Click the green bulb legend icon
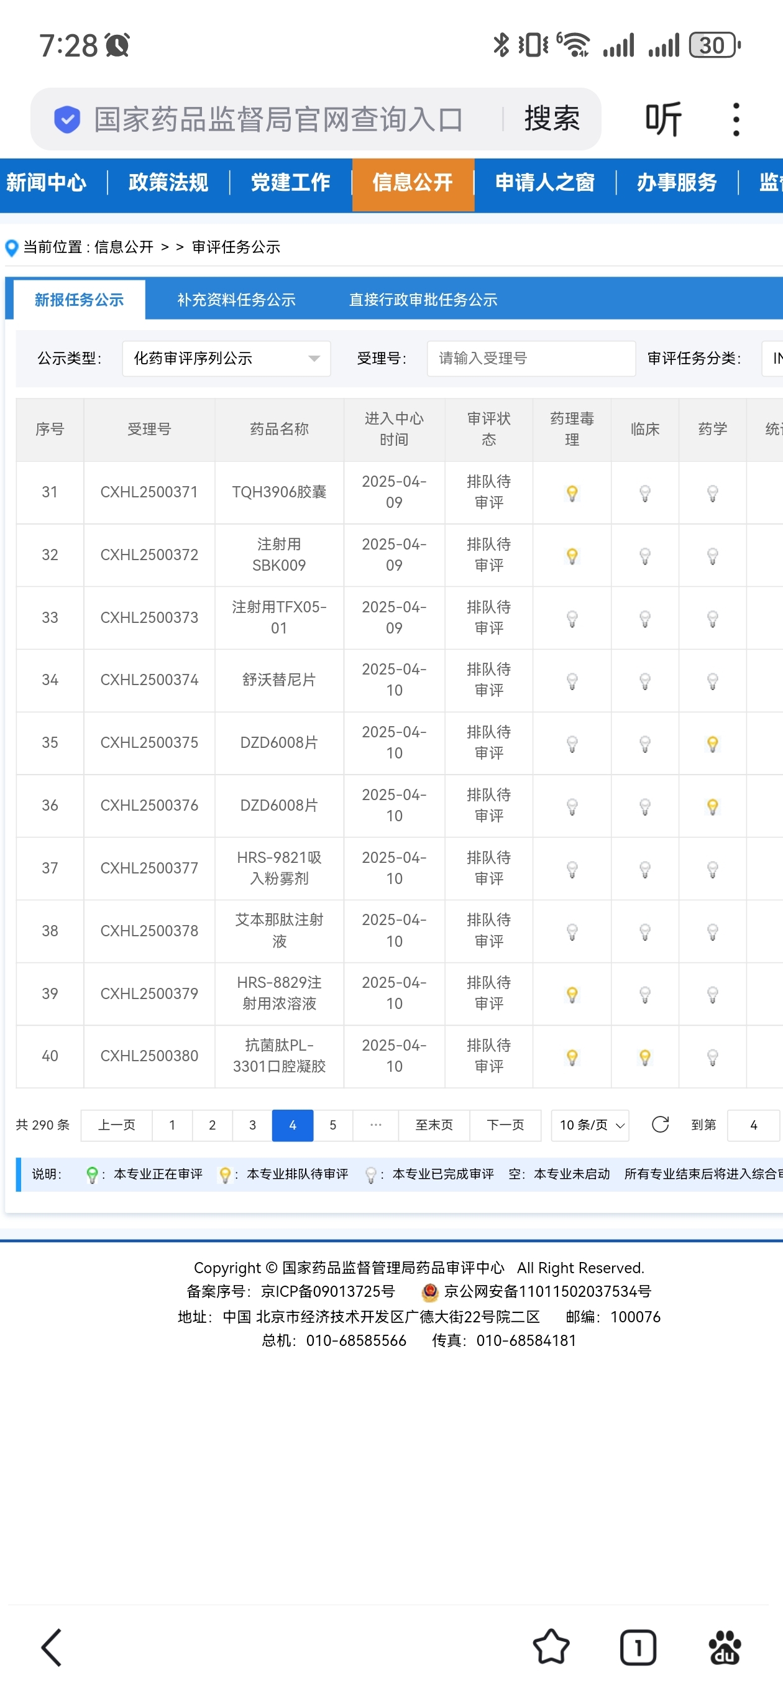Screen dimensions: 783x1691 [92, 1175]
